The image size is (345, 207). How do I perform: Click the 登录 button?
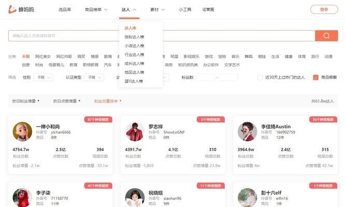tap(324, 9)
